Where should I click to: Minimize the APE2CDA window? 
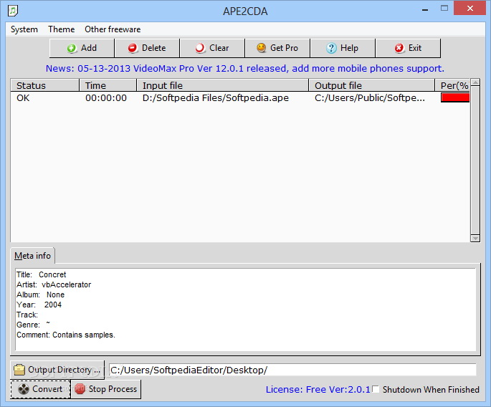[x=425, y=9]
